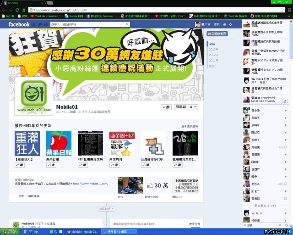293x235 pixels.
Task: Open the profile picture in the header
Action: (197, 24)
